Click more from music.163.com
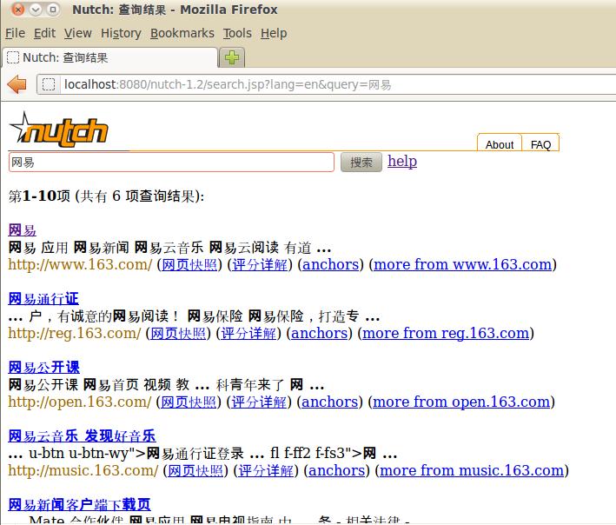The width and height of the screenshot is (616, 525). [472, 470]
